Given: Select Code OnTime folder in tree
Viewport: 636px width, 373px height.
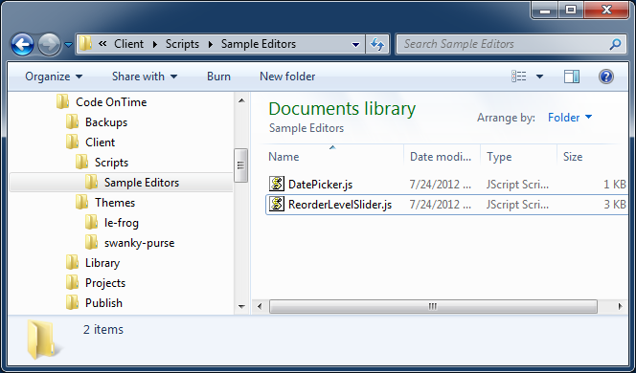Looking at the screenshot, I should [111, 102].
